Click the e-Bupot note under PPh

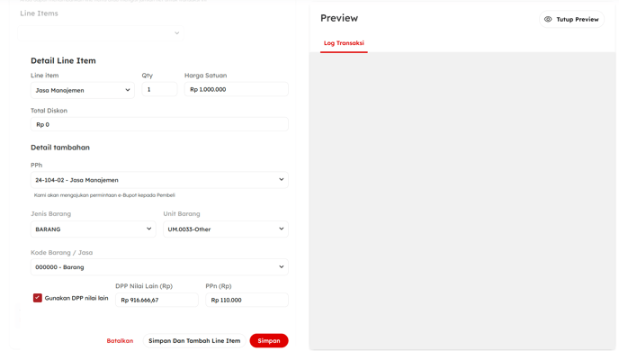pyautogui.click(x=104, y=195)
